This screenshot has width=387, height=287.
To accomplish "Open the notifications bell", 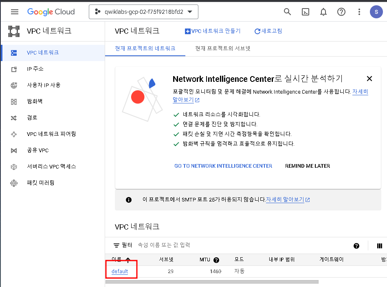I will tap(323, 11).
